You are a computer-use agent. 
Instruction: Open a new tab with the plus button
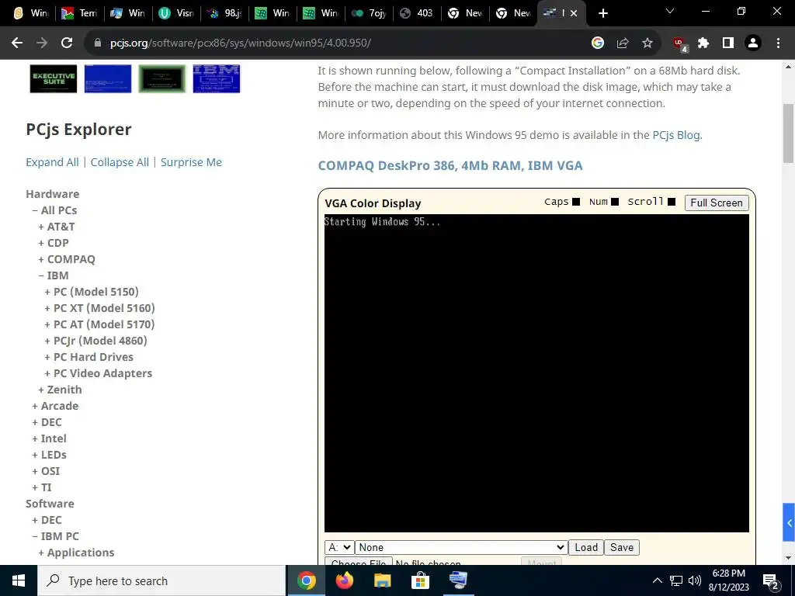[602, 13]
